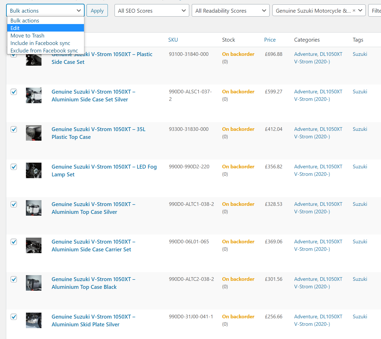This screenshot has width=381, height=339.
Task: Click the 35L Plastic Top Case thumbnail
Action: [x=34, y=133]
